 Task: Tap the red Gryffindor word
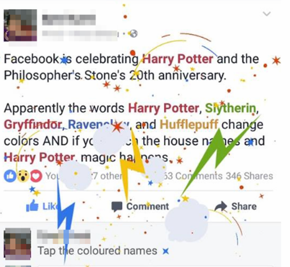(x=33, y=125)
